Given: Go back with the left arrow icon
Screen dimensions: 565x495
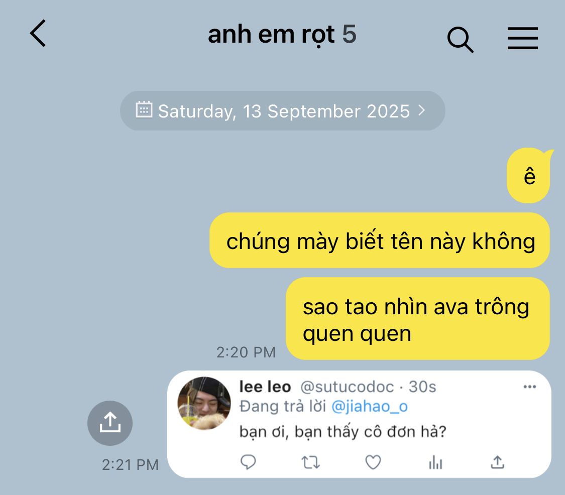Looking at the screenshot, I should (x=38, y=34).
